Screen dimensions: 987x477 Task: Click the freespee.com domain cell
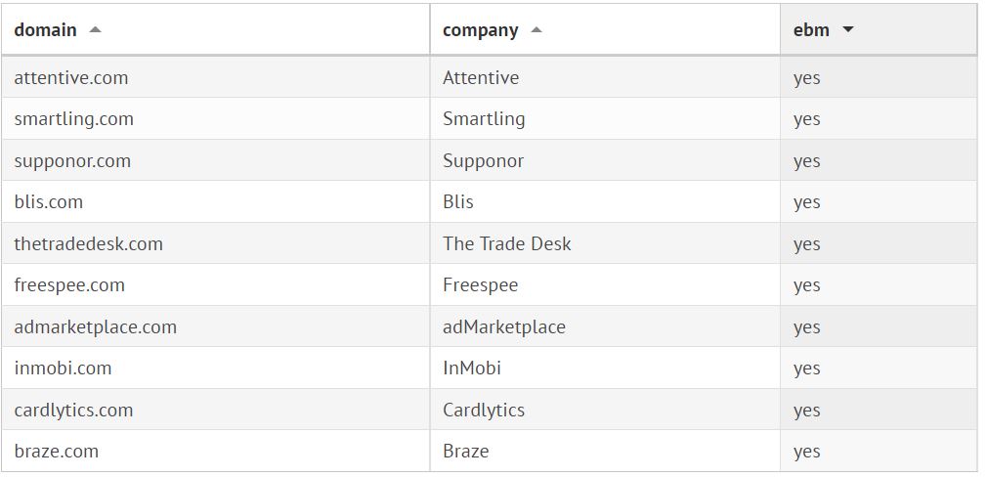click(69, 285)
